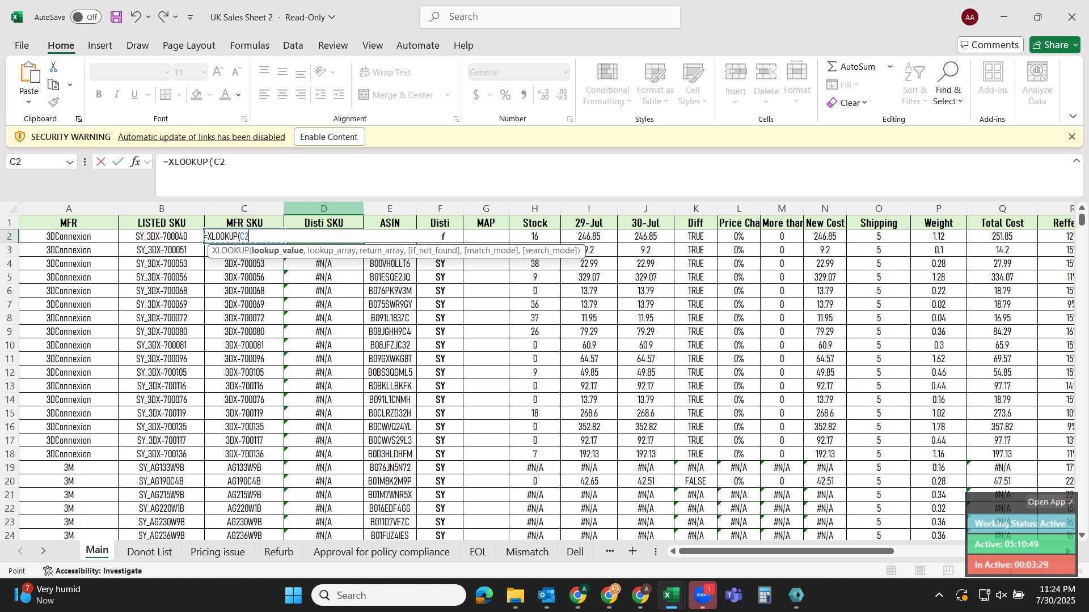Open Find & Select menu
Image resolution: width=1089 pixels, height=612 pixels.
pos(948,84)
